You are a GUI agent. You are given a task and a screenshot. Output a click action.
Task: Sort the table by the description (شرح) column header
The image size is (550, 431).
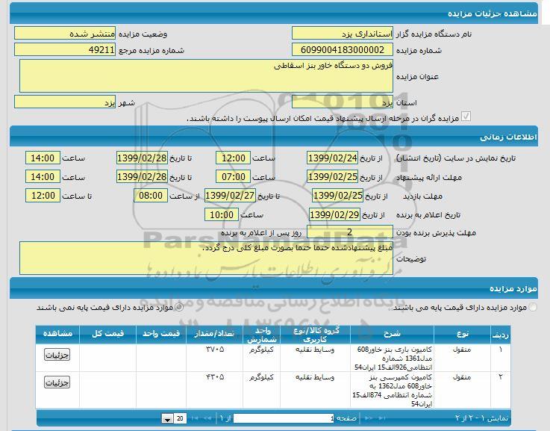point(392,334)
